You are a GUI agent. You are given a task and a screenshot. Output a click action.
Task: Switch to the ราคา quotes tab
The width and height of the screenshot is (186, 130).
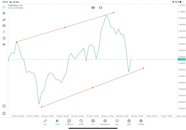coord(45,122)
